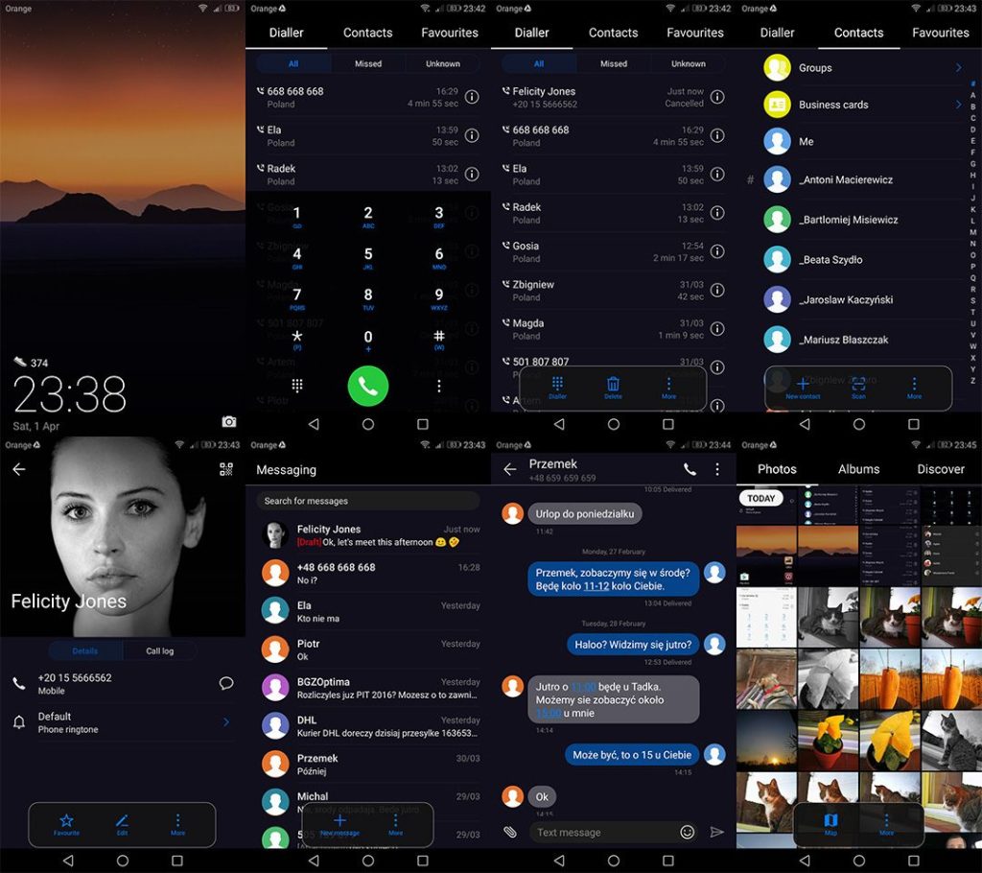Select the Details segment on the contact page
The height and width of the screenshot is (873, 982).
(85, 650)
